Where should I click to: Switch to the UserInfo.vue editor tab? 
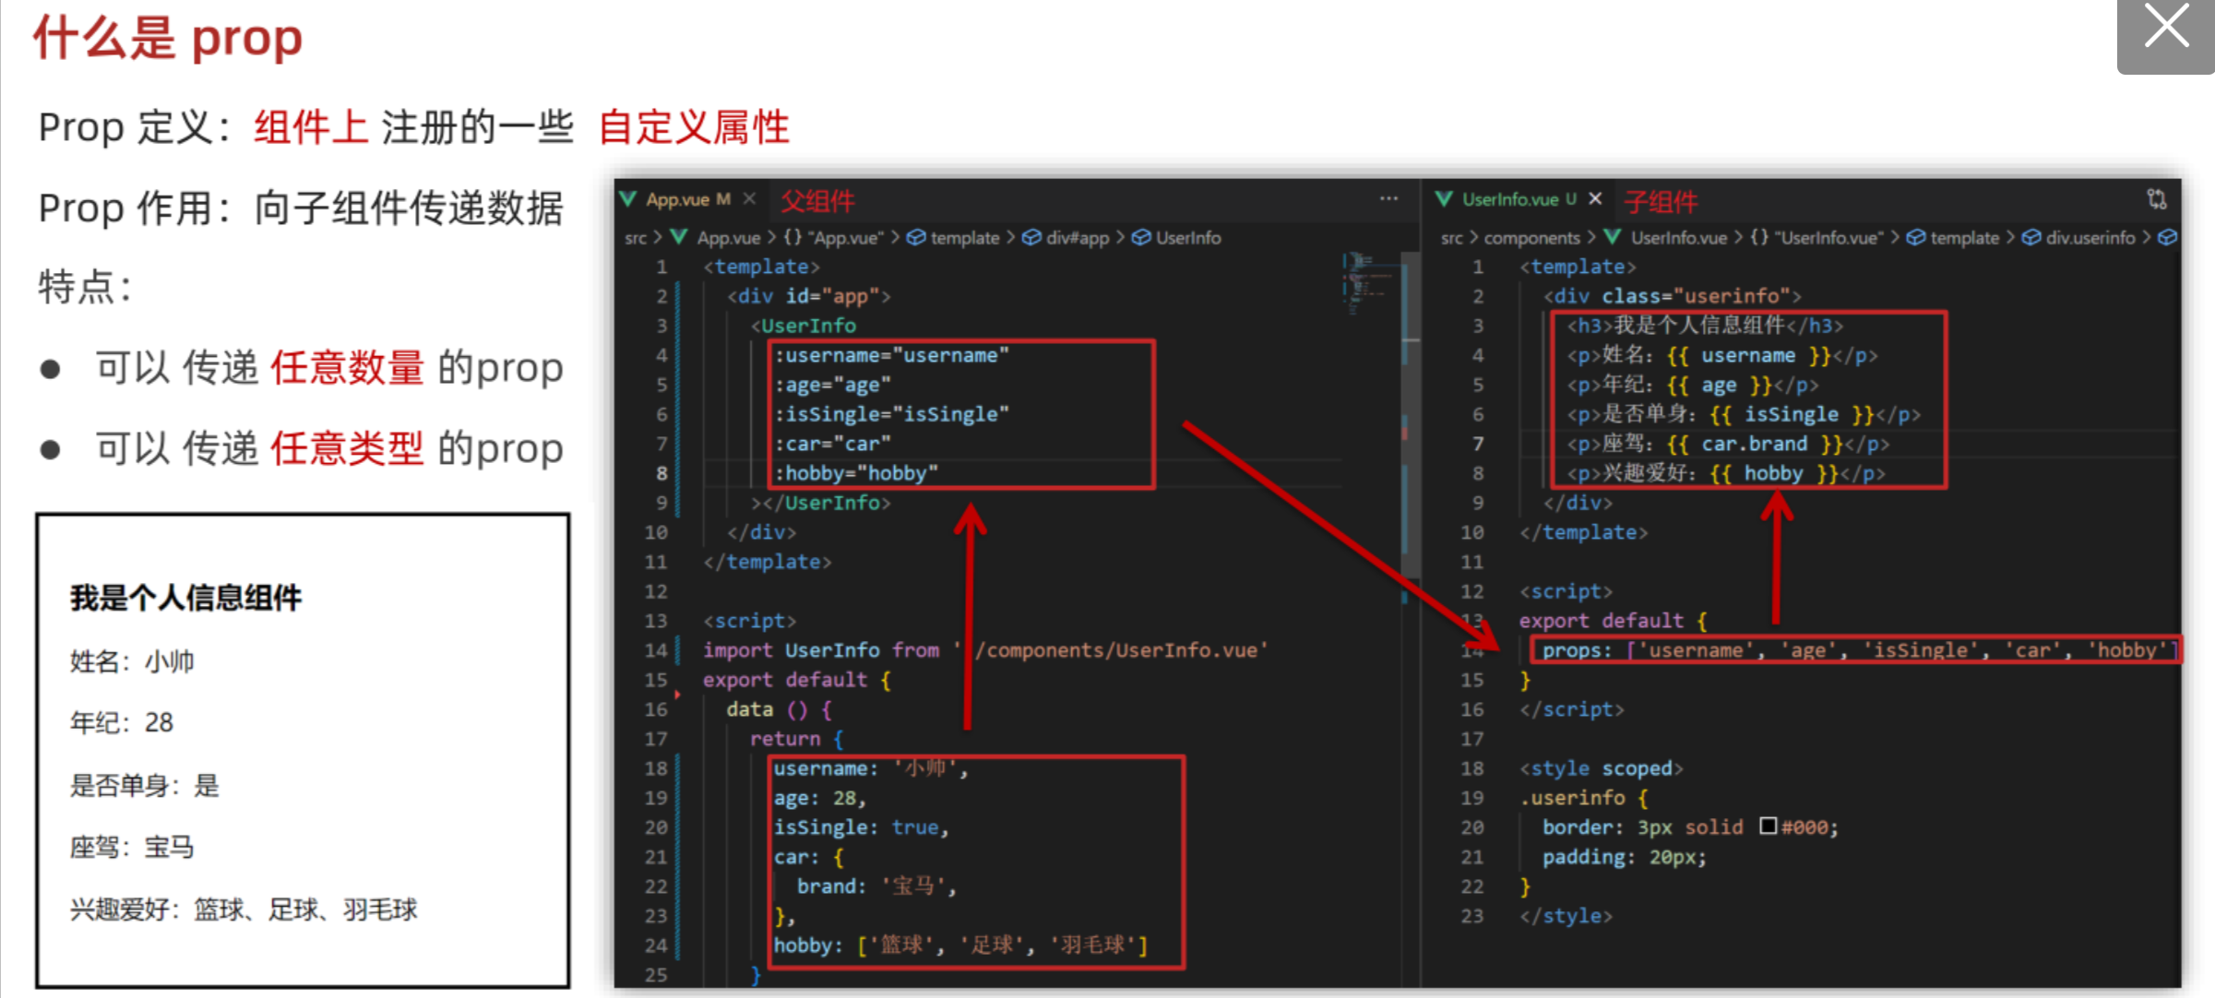click(1518, 199)
